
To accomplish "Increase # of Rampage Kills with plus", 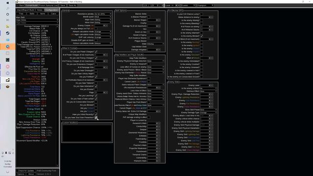I will [104, 67].
